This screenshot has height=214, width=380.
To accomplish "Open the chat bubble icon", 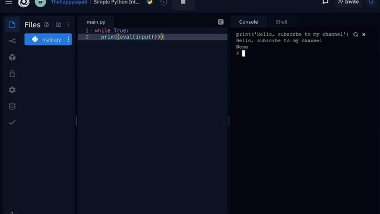I will pyautogui.click(x=325, y=2).
